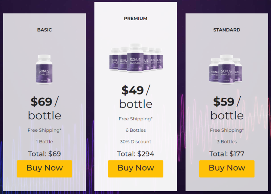
Task: Click Free Shipping text in Premium card
Action: (x=135, y=119)
